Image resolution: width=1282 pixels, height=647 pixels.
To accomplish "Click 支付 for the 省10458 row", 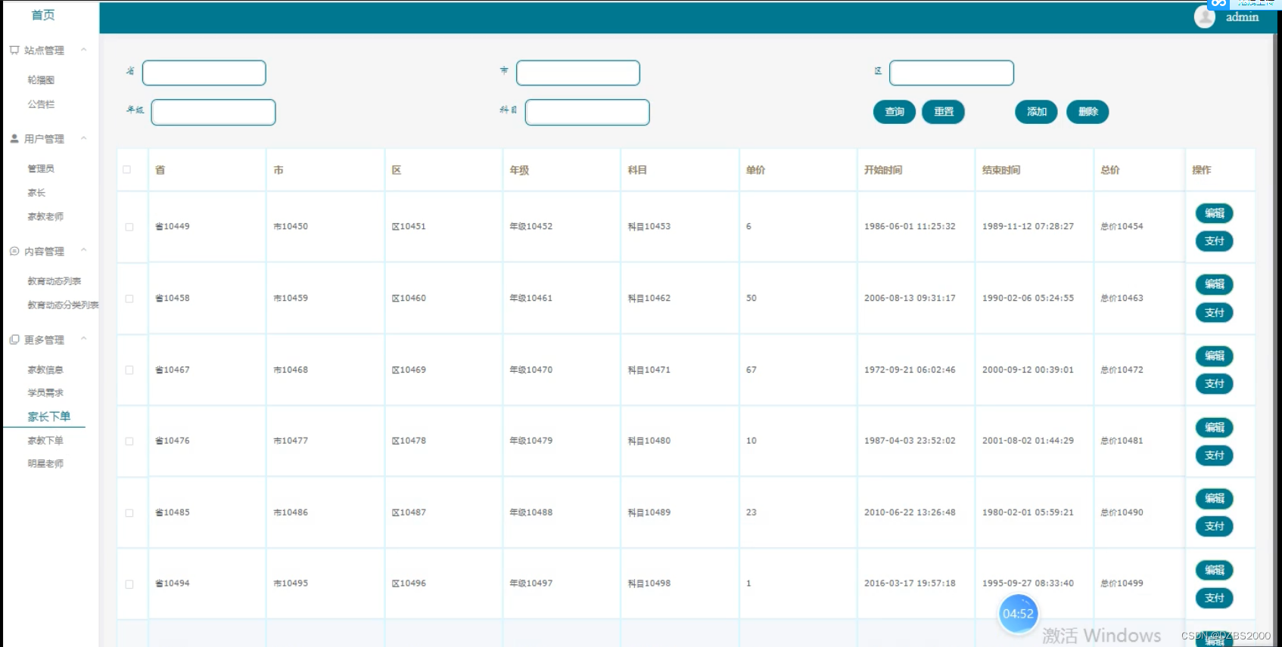I will click(1215, 313).
